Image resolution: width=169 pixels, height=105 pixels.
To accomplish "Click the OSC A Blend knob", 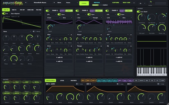I will (x=38, y=48).
